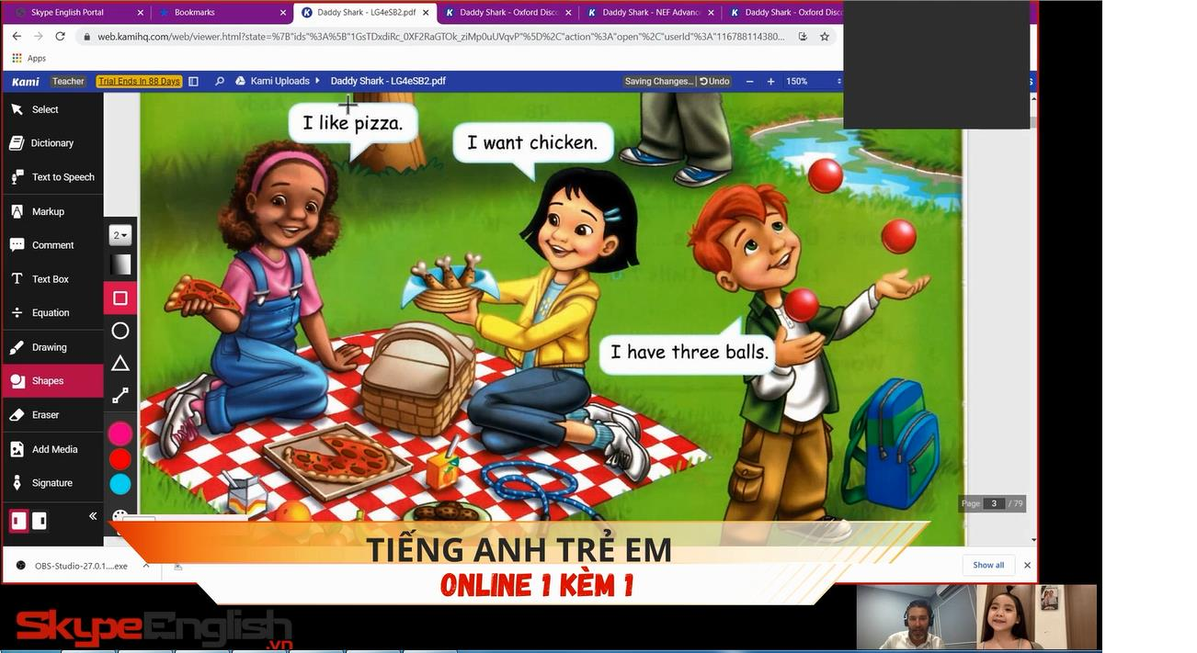This screenshot has height=653, width=1197.
Task: Click the Kami Uploads folder label
Action: click(x=279, y=81)
